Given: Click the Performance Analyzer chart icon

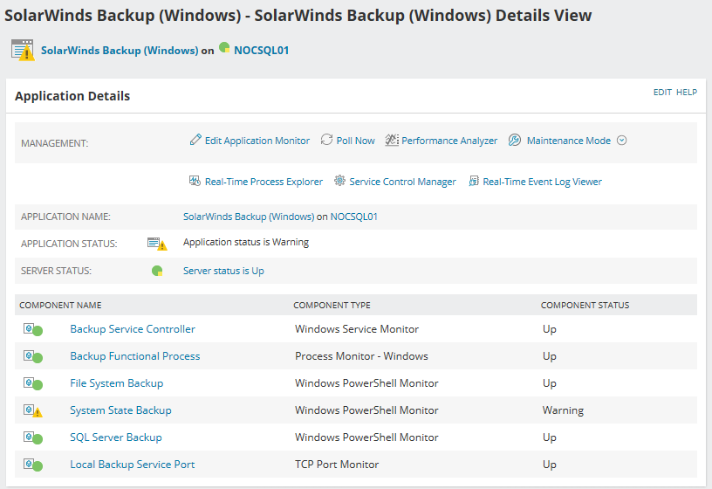Looking at the screenshot, I should point(392,140).
